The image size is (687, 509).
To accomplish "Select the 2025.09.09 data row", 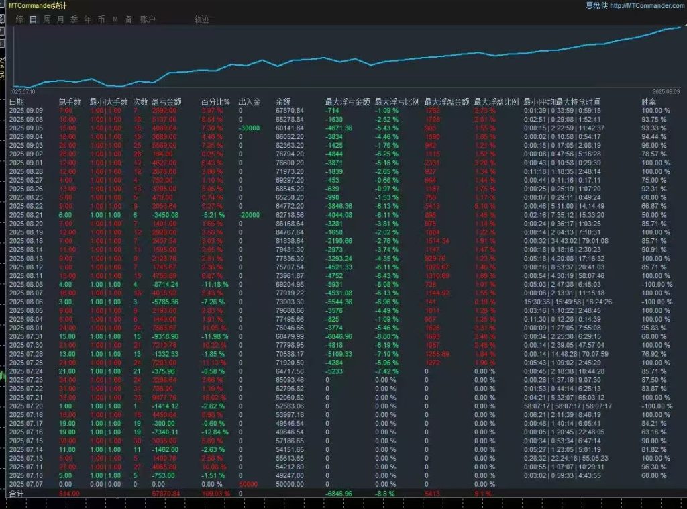I will coord(25,111).
